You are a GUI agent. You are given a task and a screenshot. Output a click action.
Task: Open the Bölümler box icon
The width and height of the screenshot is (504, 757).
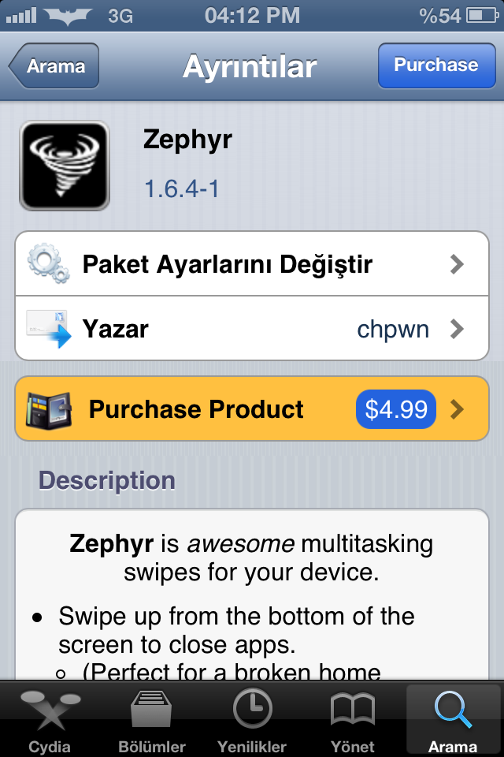[151, 709]
